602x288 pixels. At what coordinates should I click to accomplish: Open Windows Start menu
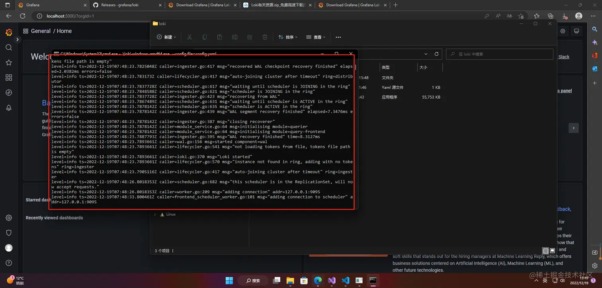point(229,280)
